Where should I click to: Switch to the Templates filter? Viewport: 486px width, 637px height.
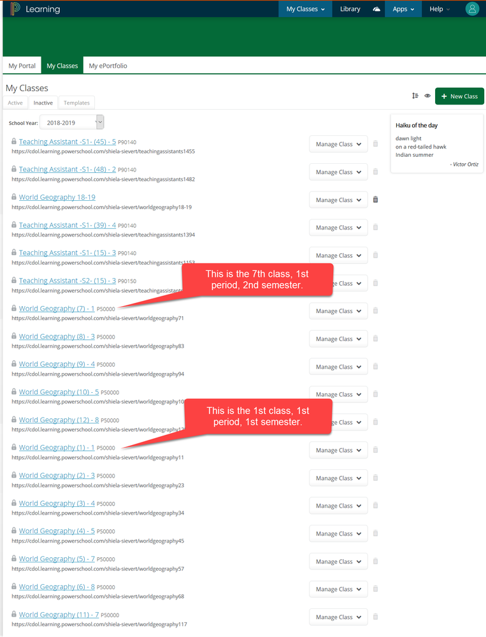(76, 103)
